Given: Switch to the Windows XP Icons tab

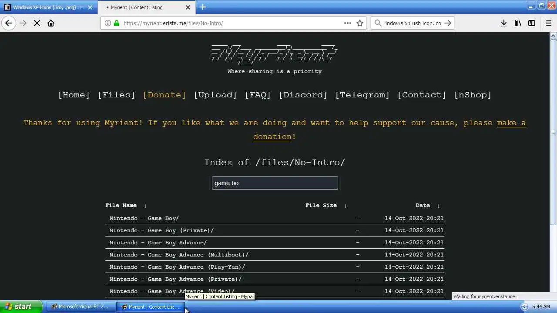Looking at the screenshot, I should [x=49, y=7].
